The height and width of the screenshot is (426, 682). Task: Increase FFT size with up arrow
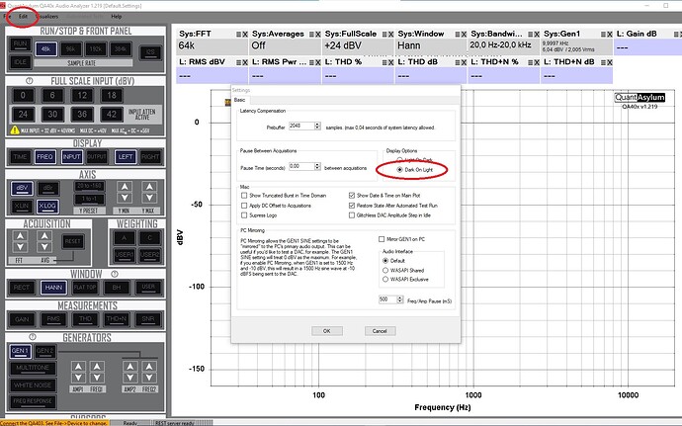pyautogui.click(x=20, y=236)
